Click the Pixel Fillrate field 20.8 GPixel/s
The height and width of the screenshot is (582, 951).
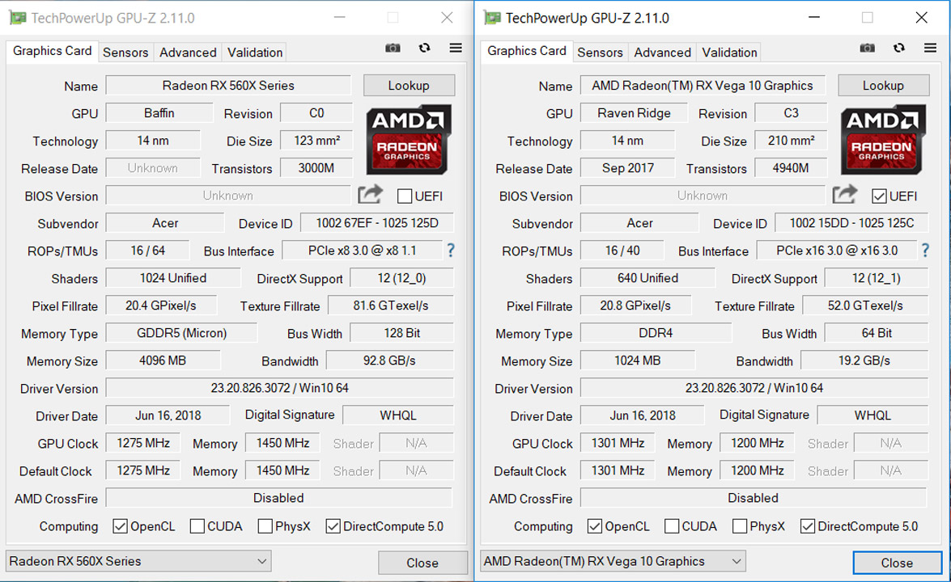pos(635,306)
